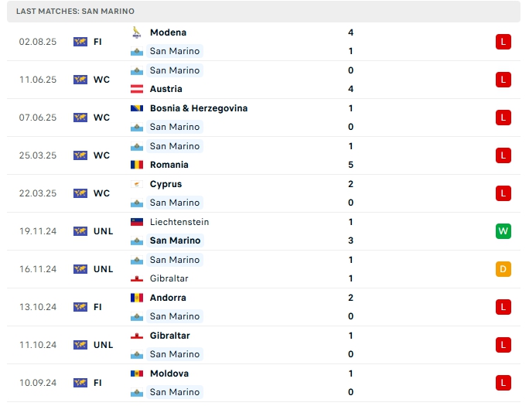Click the Cyprus flag icon
This screenshot has height=406, width=529.
pyautogui.click(x=137, y=184)
